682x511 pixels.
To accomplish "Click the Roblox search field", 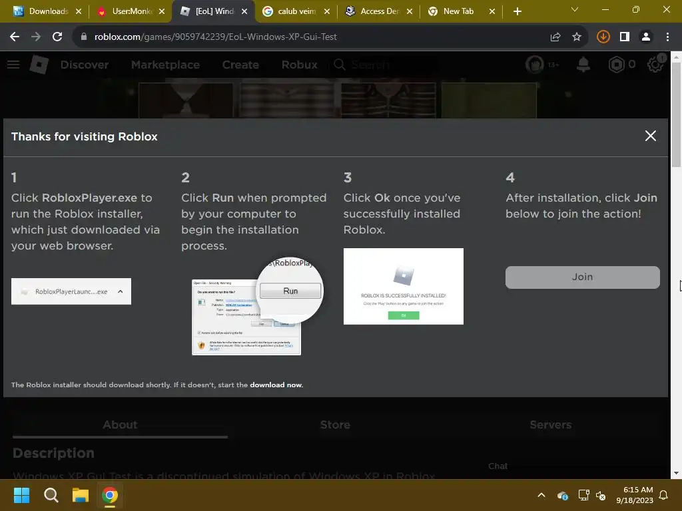I will [x=383, y=65].
